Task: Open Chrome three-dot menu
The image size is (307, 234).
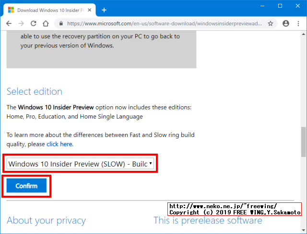Action: (x=298, y=23)
